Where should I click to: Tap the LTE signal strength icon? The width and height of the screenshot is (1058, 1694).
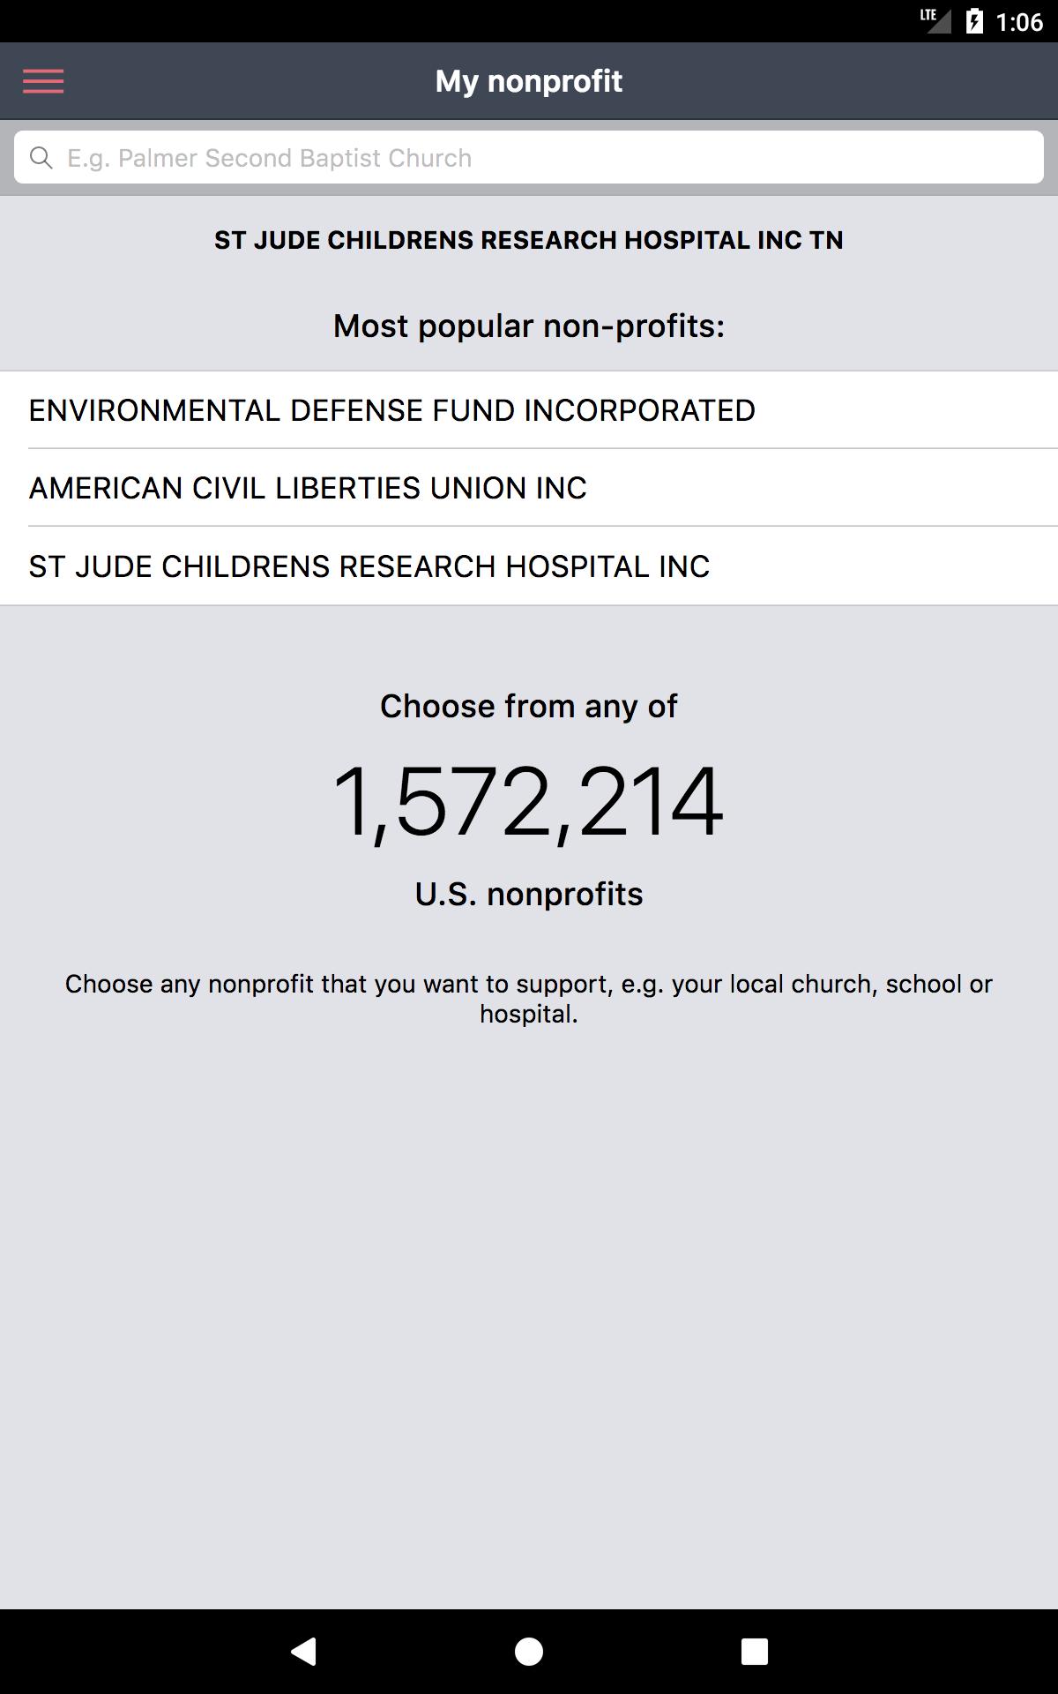[x=936, y=19]
